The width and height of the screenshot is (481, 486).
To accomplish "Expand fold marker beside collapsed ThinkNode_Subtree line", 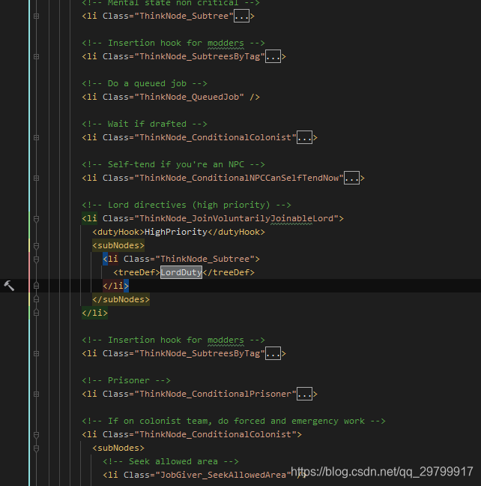I will pos(36,16).
